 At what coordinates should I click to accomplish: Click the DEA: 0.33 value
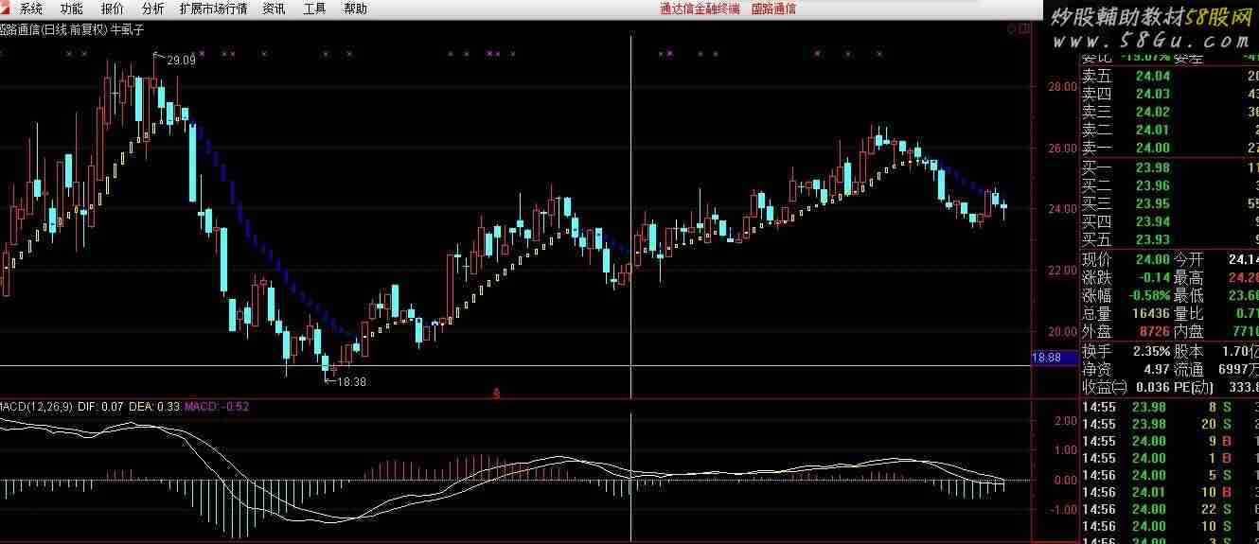tap(154, 406)
